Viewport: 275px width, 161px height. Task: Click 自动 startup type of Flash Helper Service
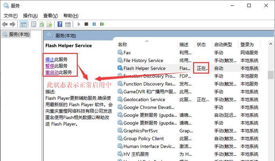[x=219, y=68]
